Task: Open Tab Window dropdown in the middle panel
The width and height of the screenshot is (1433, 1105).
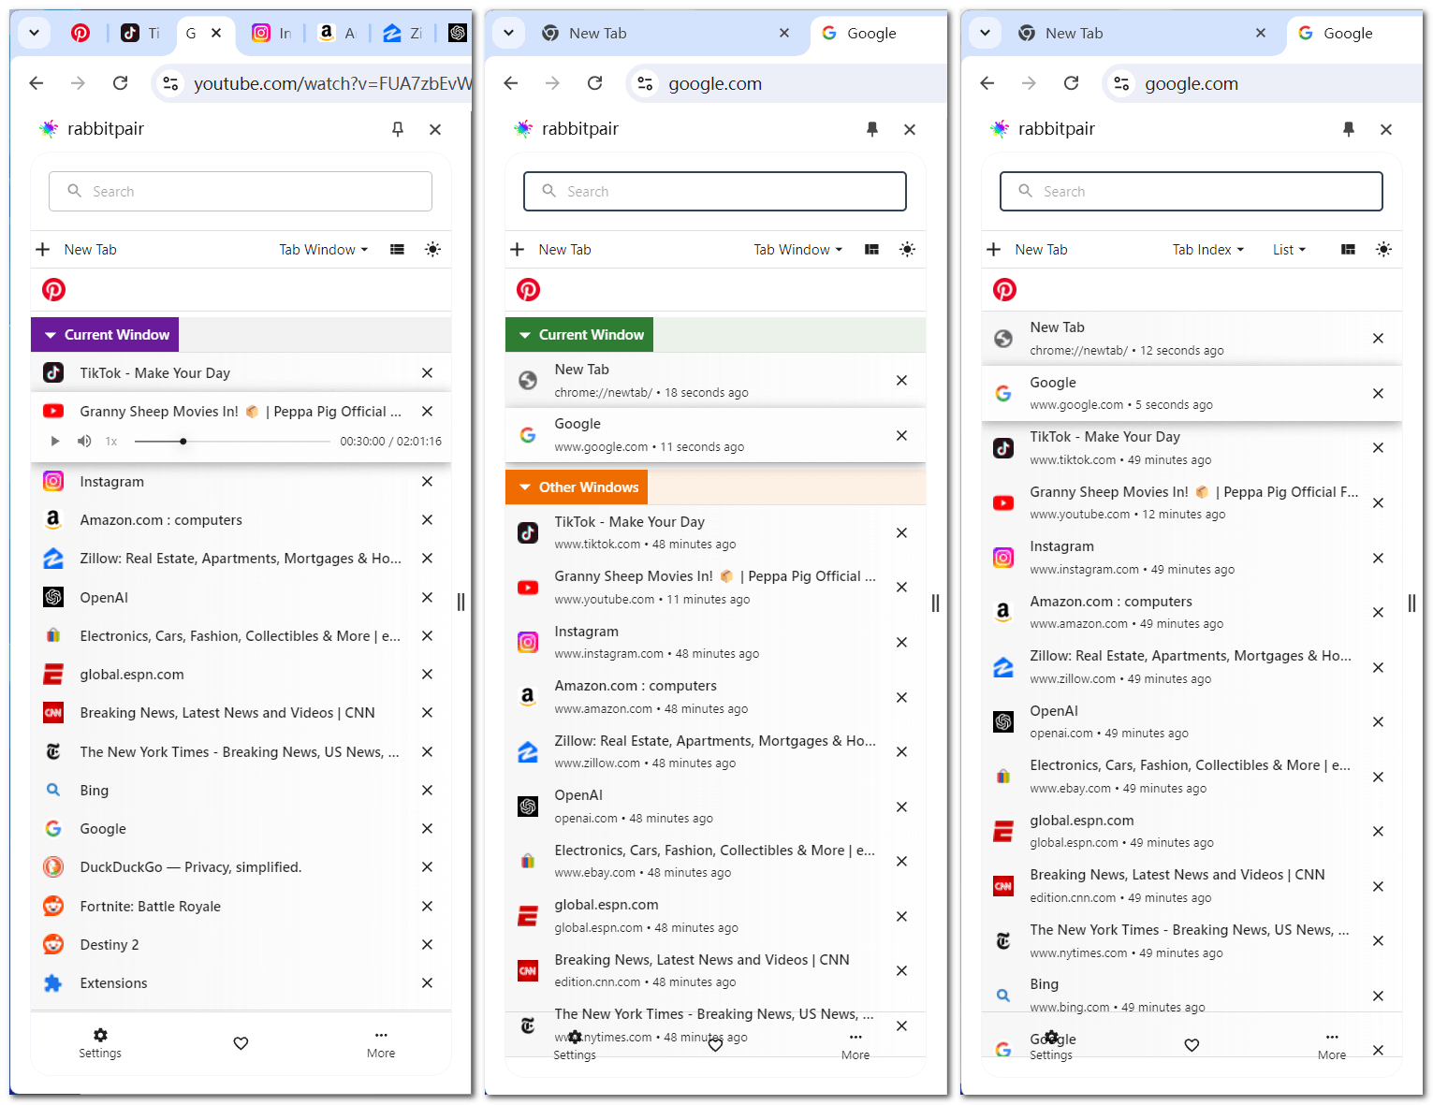Action: [798, 249]
